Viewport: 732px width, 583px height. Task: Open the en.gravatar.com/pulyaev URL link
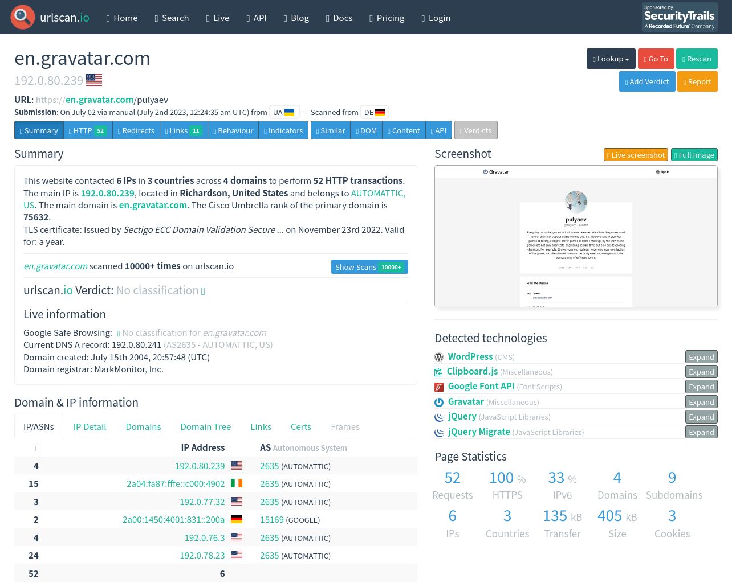click(x=102, y=100)
